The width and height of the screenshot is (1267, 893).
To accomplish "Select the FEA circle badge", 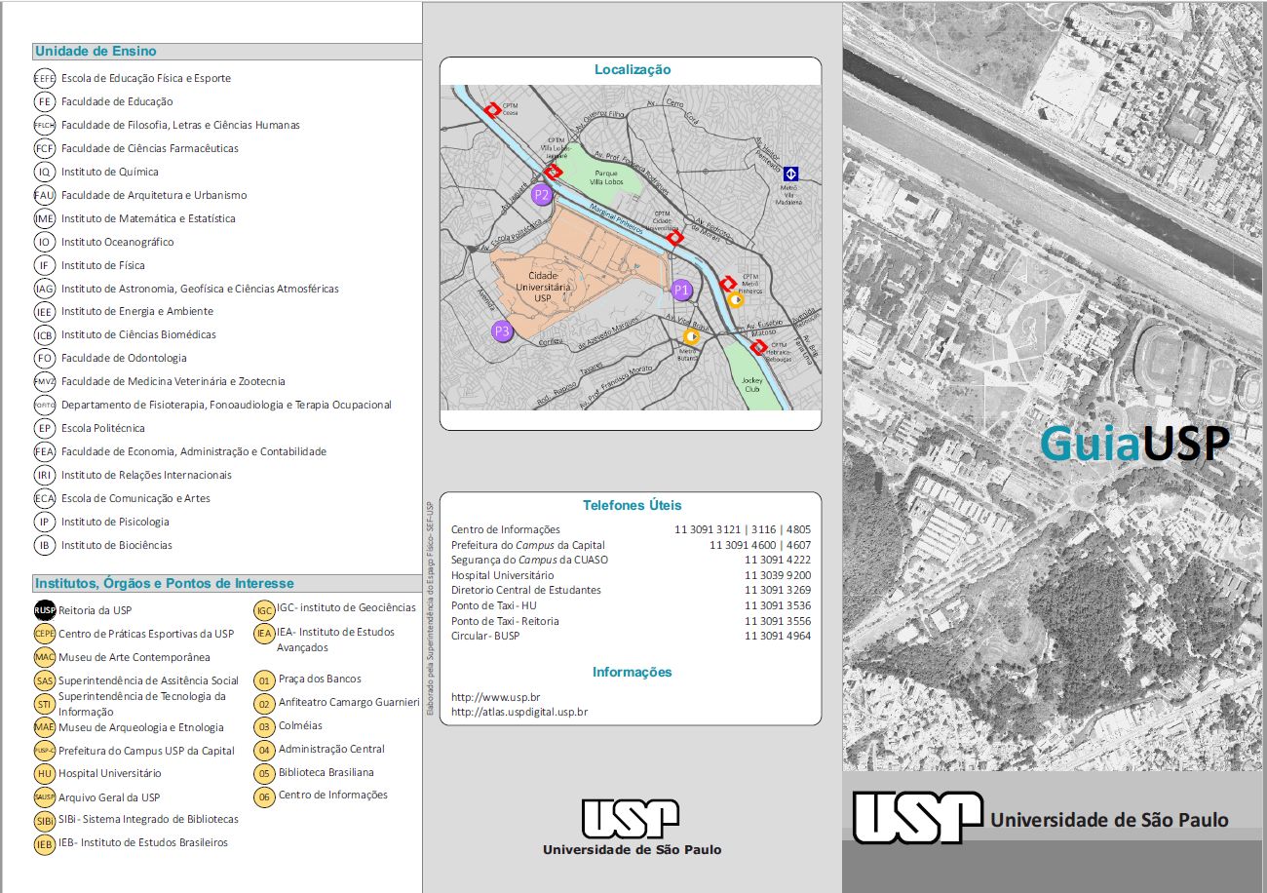I will click(44, 451).
